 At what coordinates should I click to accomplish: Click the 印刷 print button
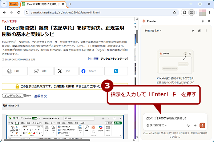[15, 71]
